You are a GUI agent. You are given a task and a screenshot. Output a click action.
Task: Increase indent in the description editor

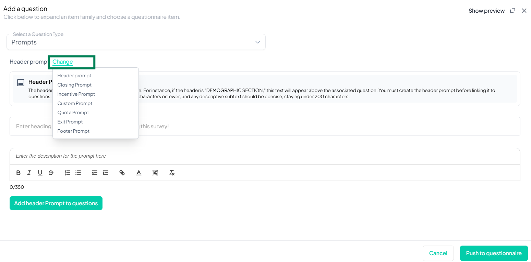(106, 173)
